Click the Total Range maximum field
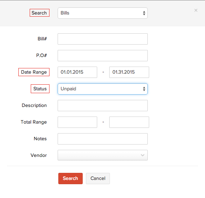The width and height of the screenshot is (205, 198). click(129, 122)
